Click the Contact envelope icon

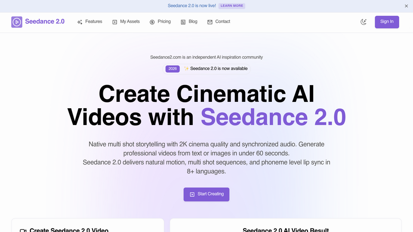coord(210,22)
